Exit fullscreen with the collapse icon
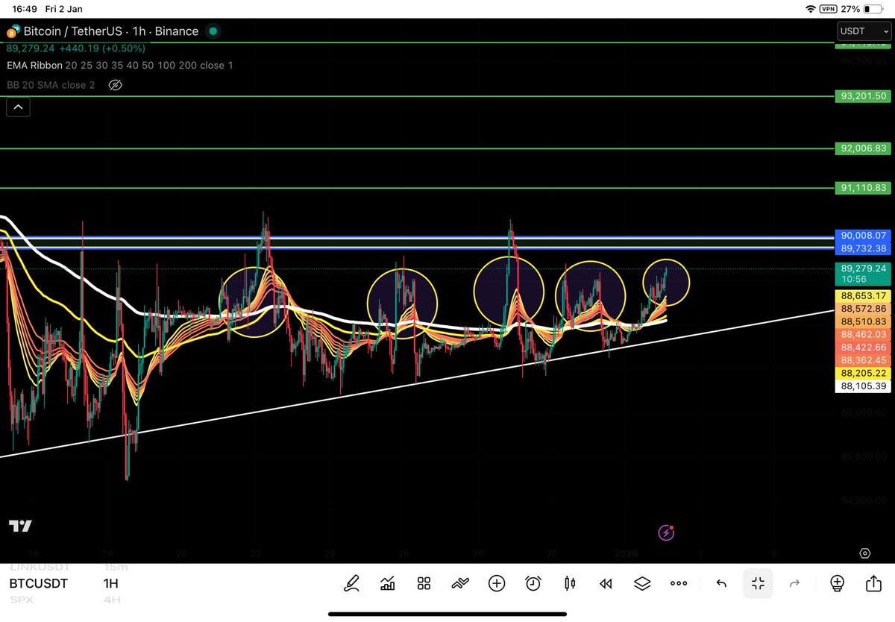The height and width of the screenshot is (622, 895). click(x=758, y=584)
